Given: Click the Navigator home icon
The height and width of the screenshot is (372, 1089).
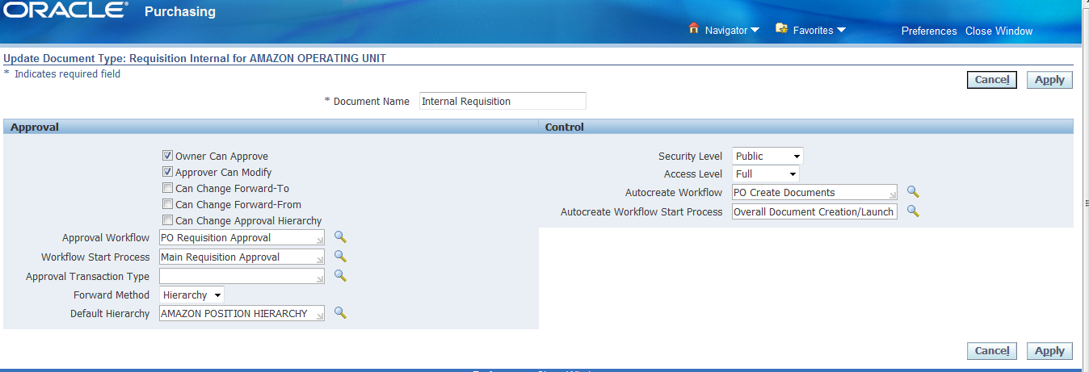Looking at the screenshot, I should tap(693, 29).
